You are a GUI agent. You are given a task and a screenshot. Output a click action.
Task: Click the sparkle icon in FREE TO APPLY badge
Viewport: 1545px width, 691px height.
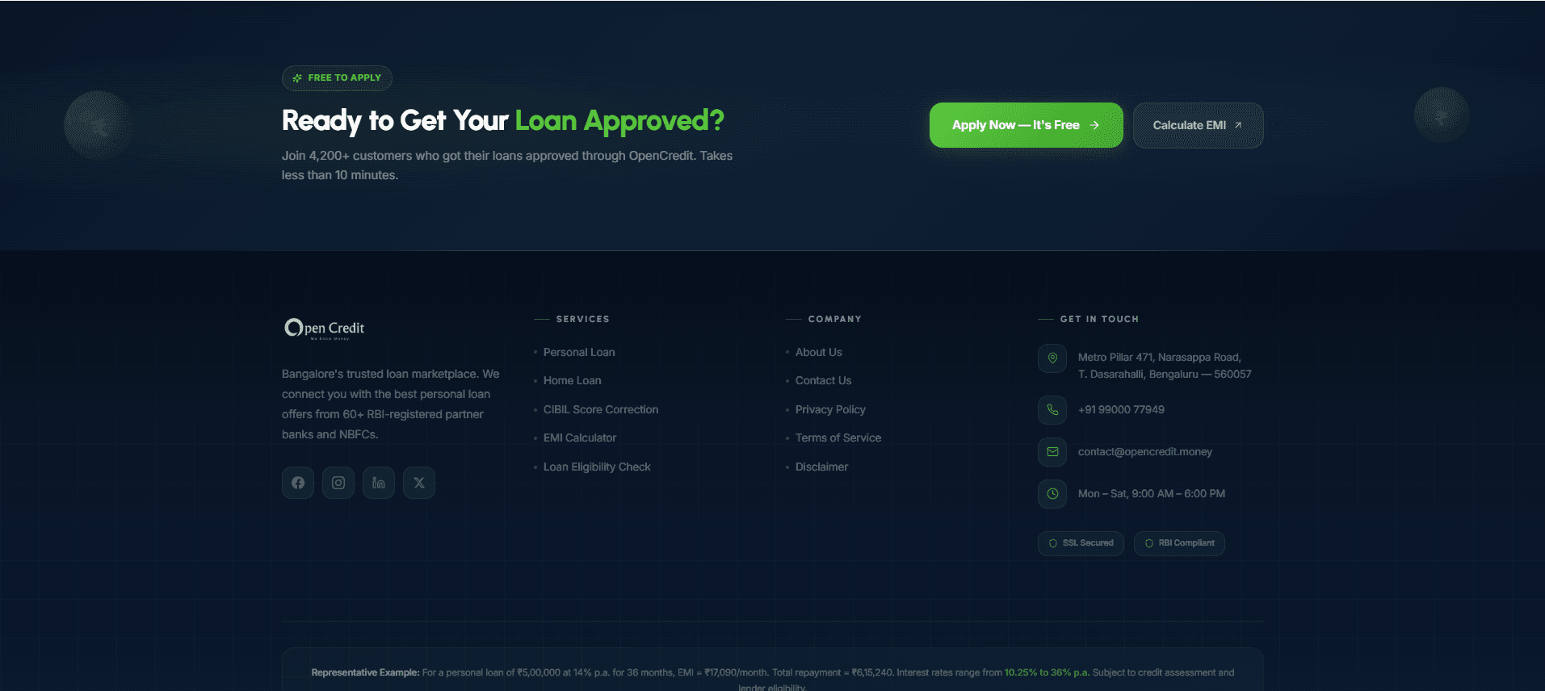click(x=297, y=78)
